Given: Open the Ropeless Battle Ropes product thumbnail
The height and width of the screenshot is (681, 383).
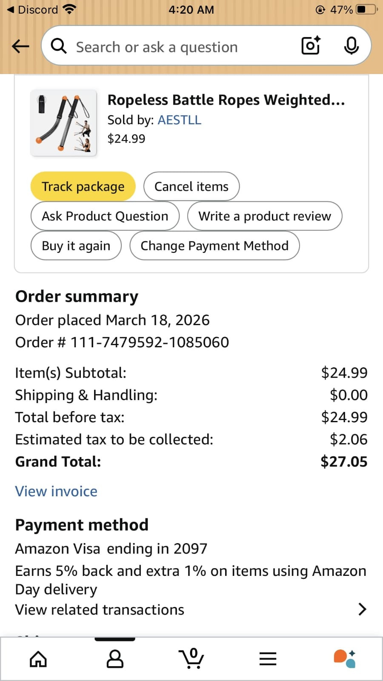Looking at the screenshot, I should click(64, 123).
